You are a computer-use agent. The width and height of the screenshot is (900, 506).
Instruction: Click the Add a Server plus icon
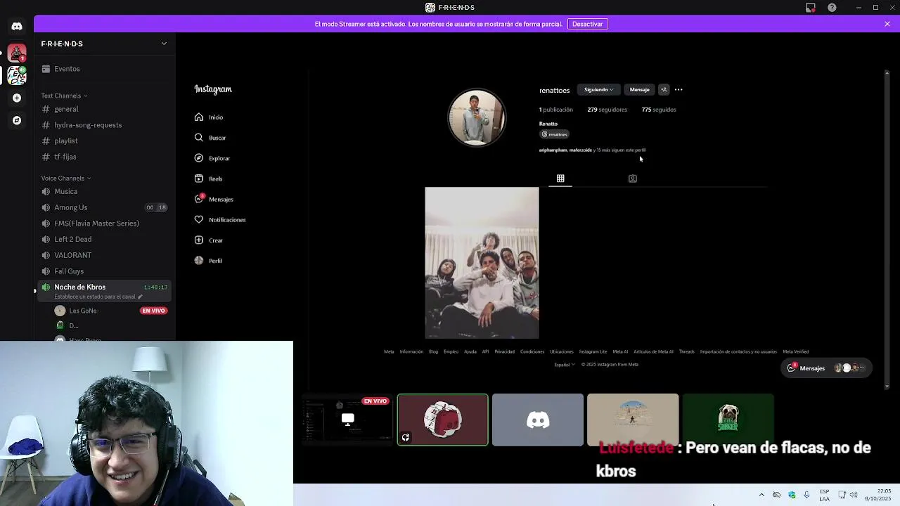[x=17, y=98]
